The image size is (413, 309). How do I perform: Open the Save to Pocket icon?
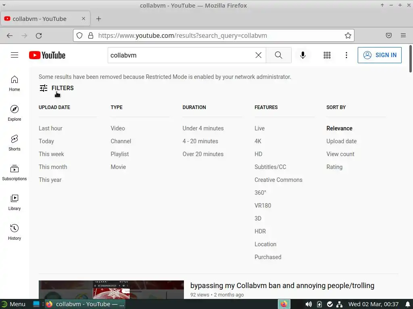[389, 35]
